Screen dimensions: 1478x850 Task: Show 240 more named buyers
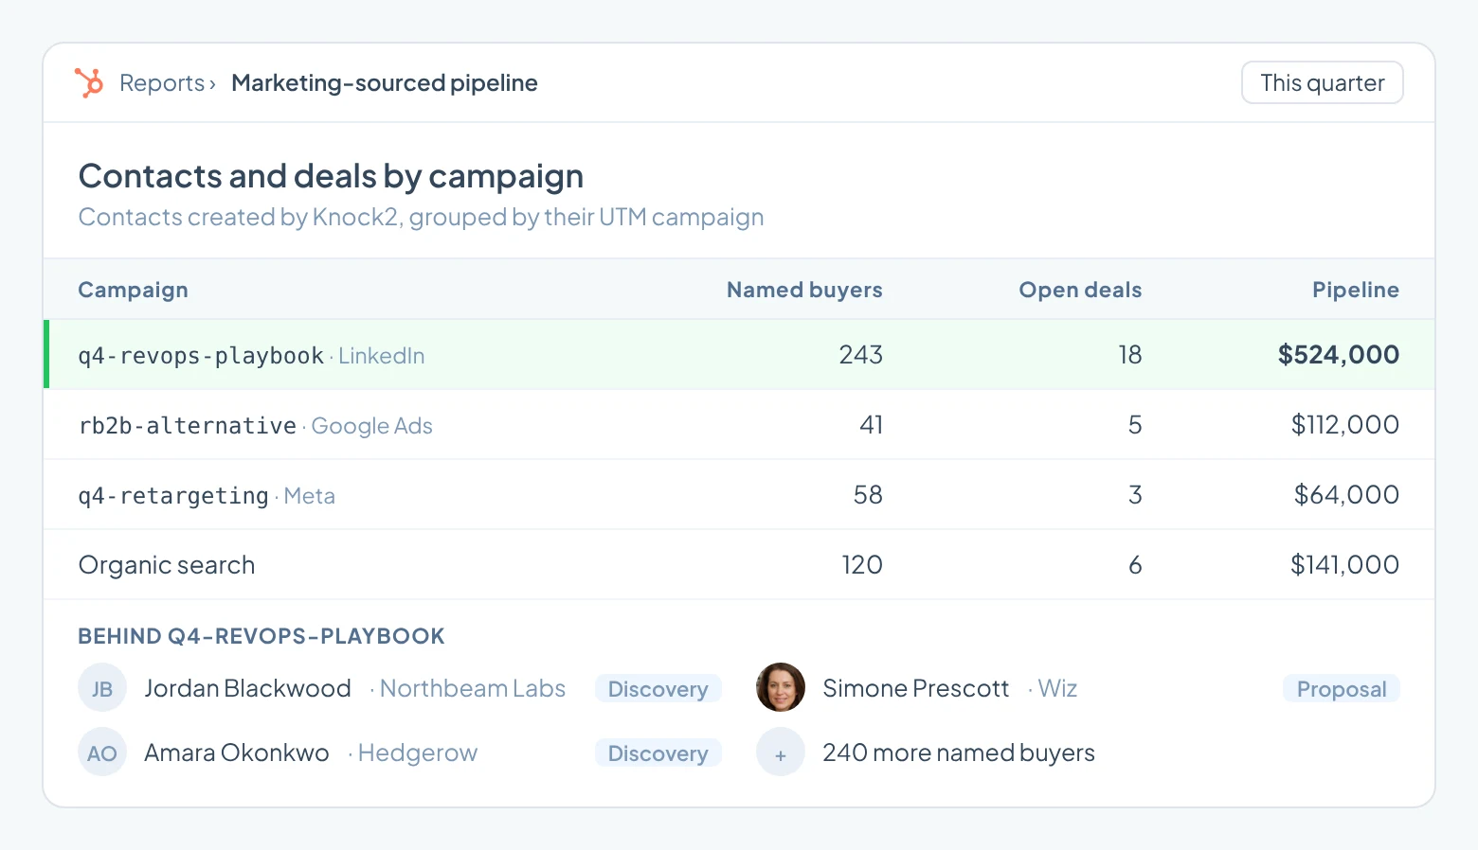coord(959,753)
